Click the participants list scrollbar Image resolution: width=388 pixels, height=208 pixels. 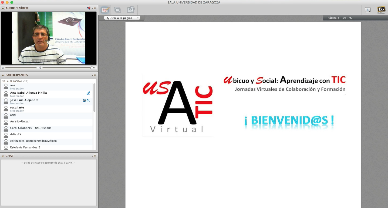click(94, 97)
